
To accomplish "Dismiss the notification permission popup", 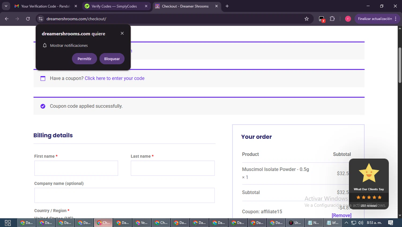I will pos(122,33).
